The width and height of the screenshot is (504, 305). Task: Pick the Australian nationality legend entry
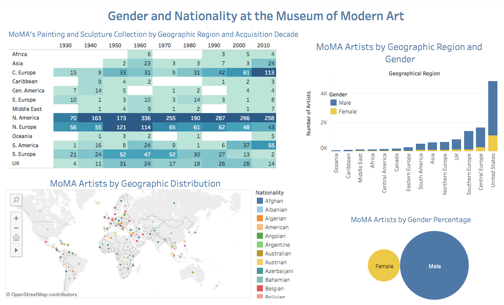click(x=277, y=254)
